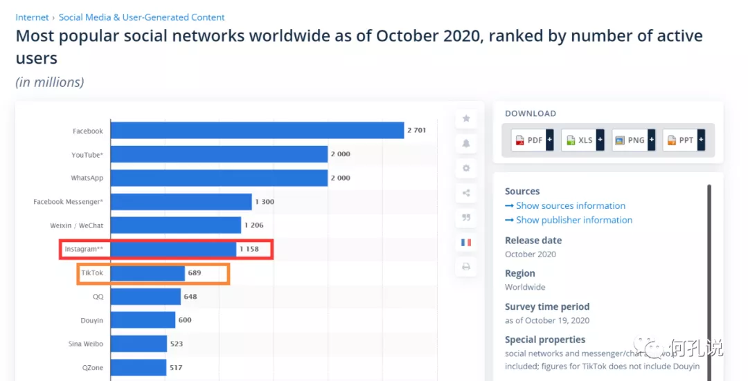
Task: Click the 1 206 value label
Action: click(x=253, y=225)
